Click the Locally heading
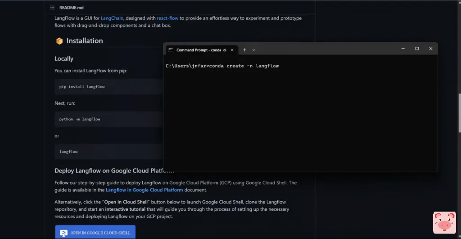 coord(64,59)
